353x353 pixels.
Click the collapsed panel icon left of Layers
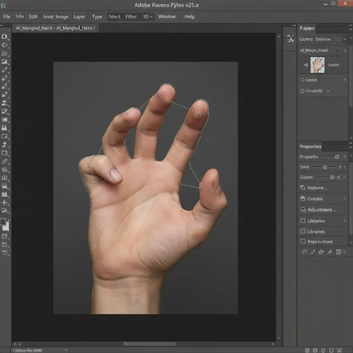290,39
